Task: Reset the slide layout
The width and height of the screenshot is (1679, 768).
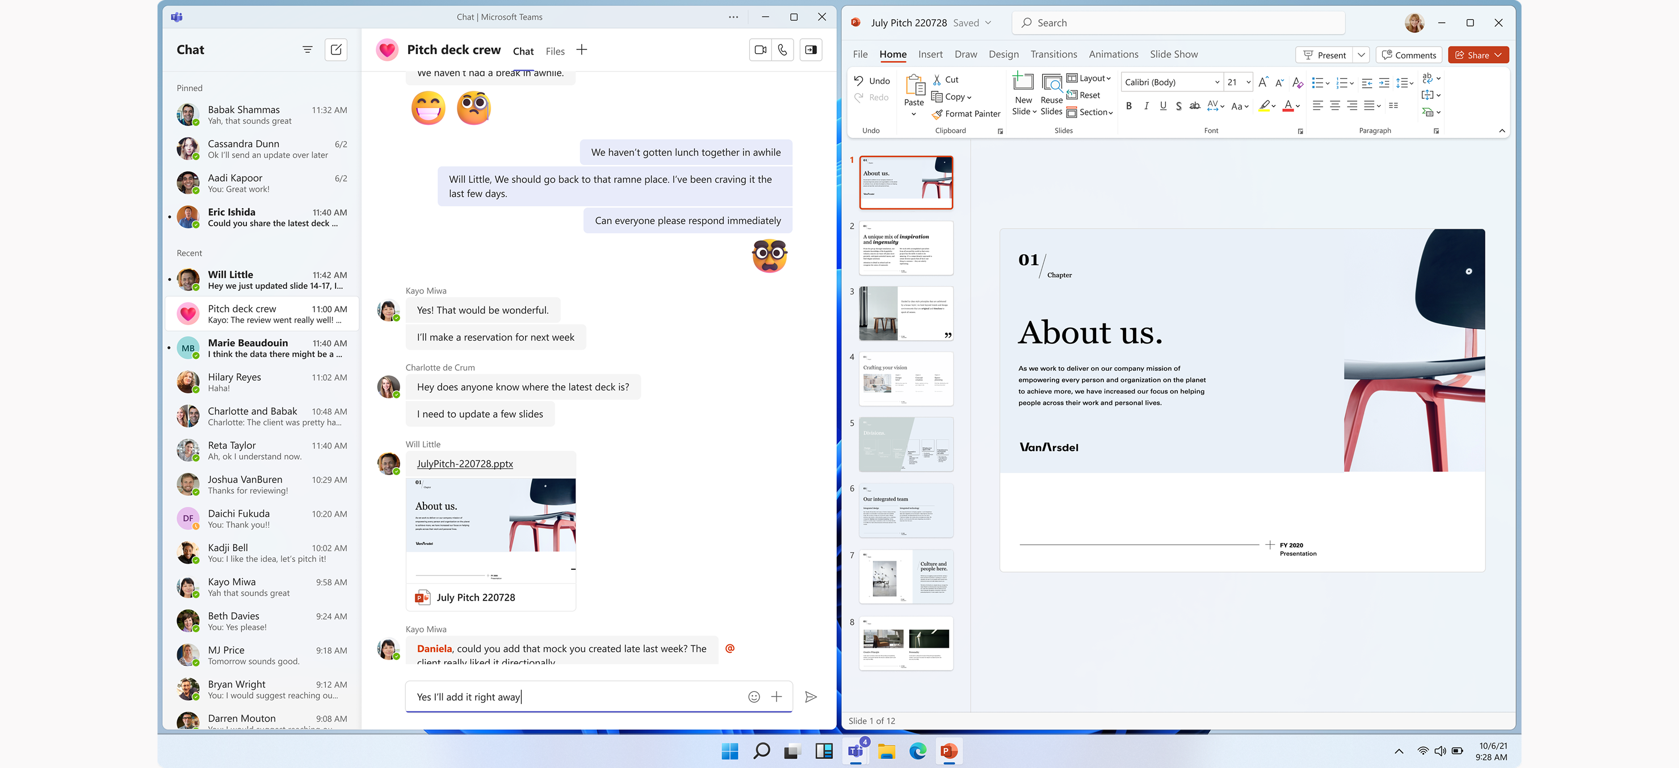Action: (1083, 95)
